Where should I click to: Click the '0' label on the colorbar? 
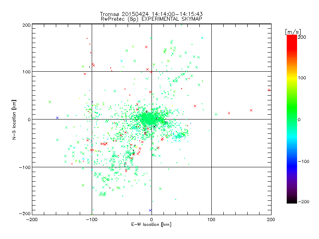pyautogui.click(x=299, y=119)
